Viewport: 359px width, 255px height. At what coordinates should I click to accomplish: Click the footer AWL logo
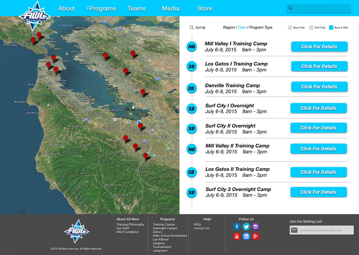click(x=77, y=231)
